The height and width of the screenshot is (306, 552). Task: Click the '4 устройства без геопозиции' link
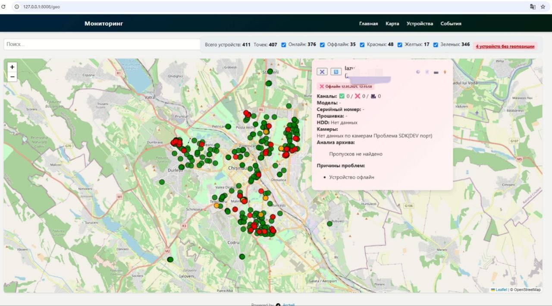[505, 46]
